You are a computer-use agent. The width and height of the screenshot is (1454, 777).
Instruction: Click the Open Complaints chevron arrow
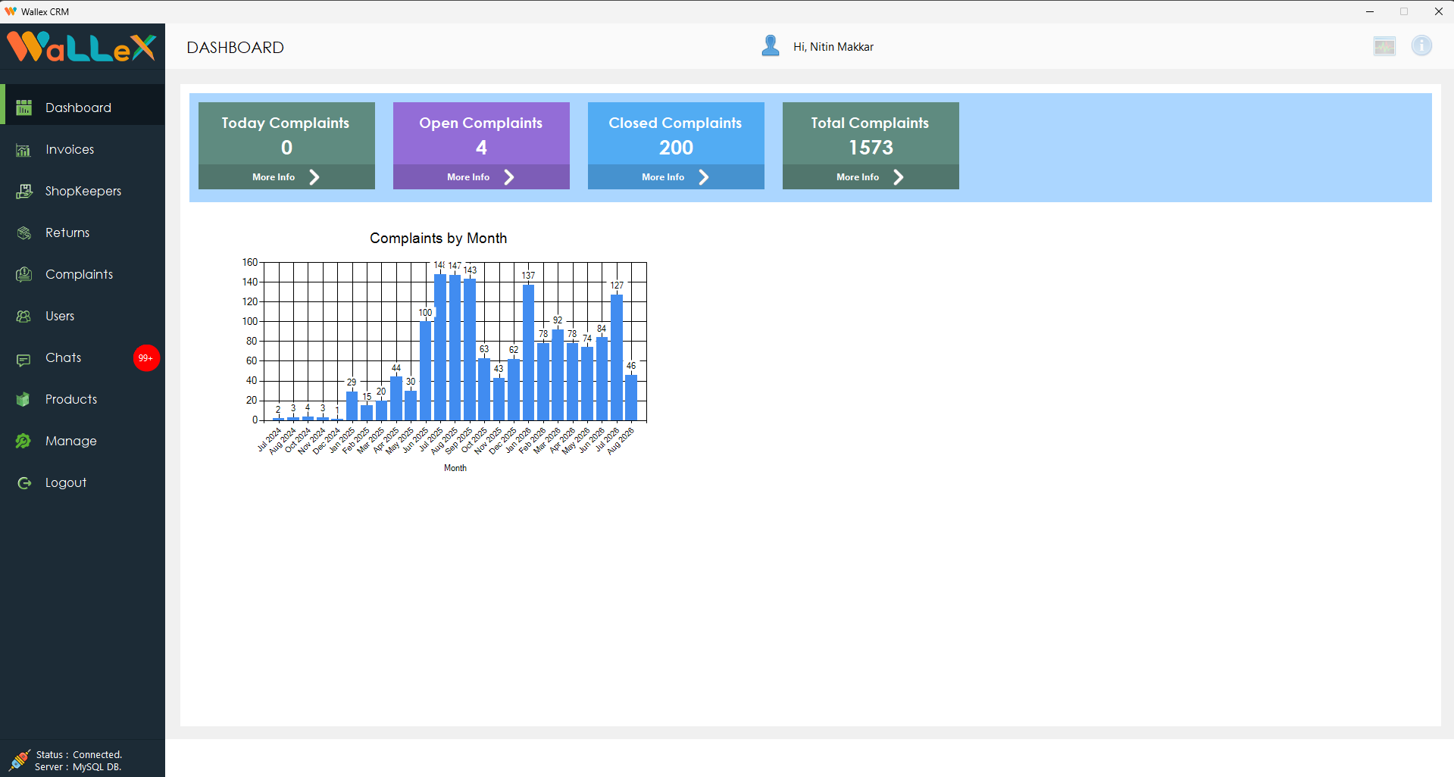pyautogui.click(x=509, y=177)
